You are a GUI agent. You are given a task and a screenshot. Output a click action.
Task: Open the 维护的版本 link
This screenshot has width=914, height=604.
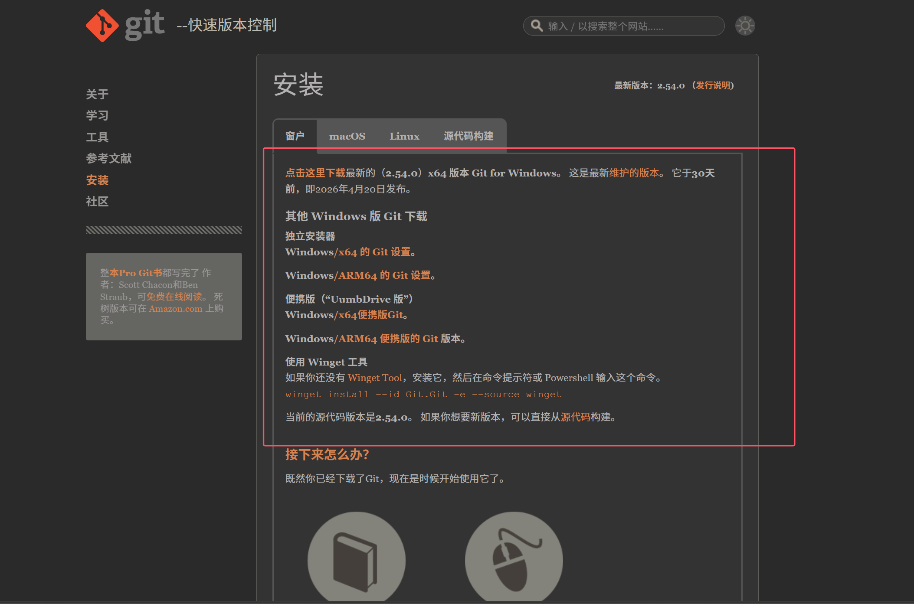click(634, 173)
